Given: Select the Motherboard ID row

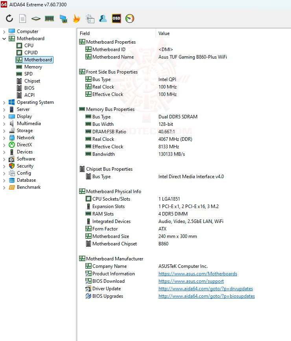Looking at the screenshot, I should click(x=184, y=50).
